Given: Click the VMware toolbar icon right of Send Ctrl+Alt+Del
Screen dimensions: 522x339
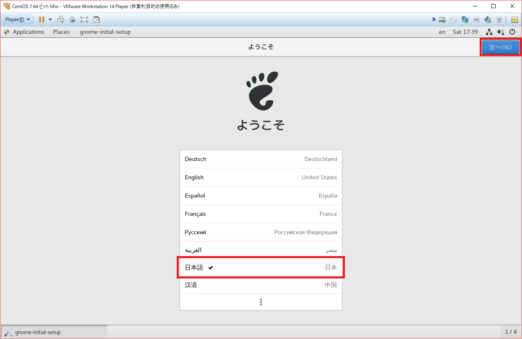Looking at the screenshot, I should [72, 19].
